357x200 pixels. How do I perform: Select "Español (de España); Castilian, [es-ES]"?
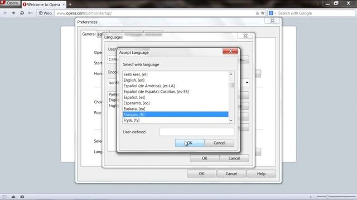point(175,92)
